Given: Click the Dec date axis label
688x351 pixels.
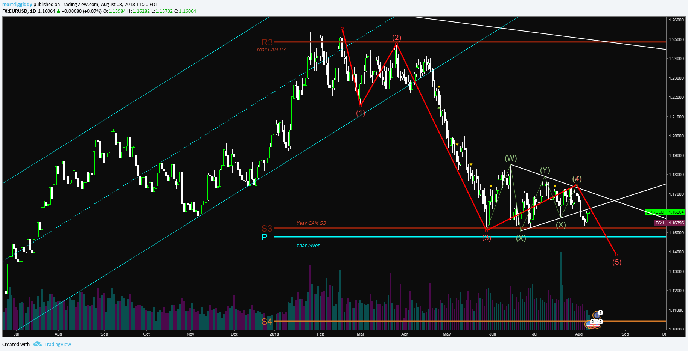Looking at the screenshot, I should (234, 334).
